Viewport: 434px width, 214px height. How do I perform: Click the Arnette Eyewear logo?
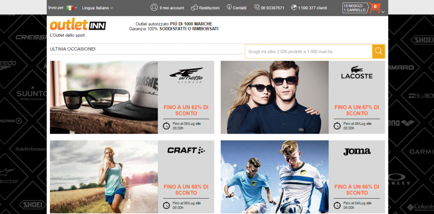(186, 75)
